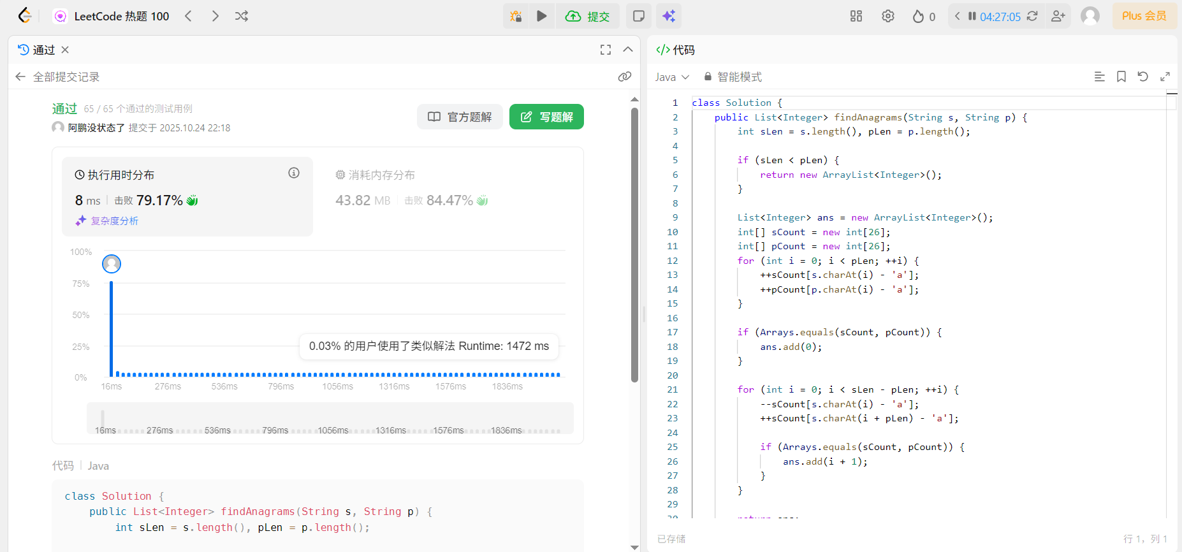Toggle 智能模式 smart mode
Screen dimensions: 1182x552
pyautogui.click(x=733, y=77)
